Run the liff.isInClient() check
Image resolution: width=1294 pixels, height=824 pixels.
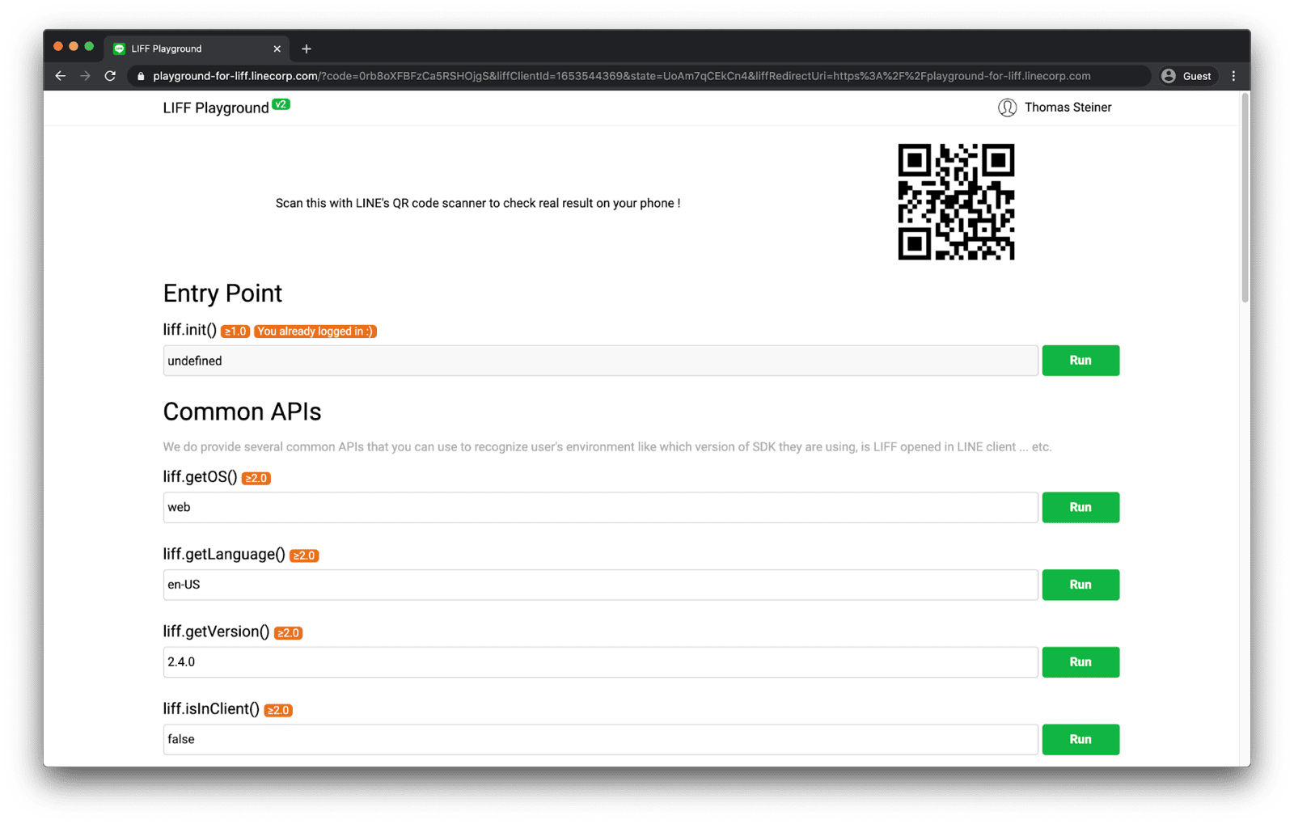click(x=1080, y=738)
